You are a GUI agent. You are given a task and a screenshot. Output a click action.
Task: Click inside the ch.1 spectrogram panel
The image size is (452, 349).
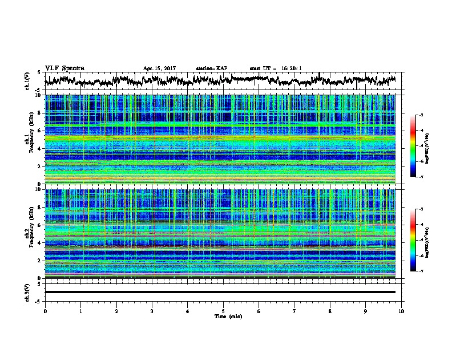[x=220, y=139]
